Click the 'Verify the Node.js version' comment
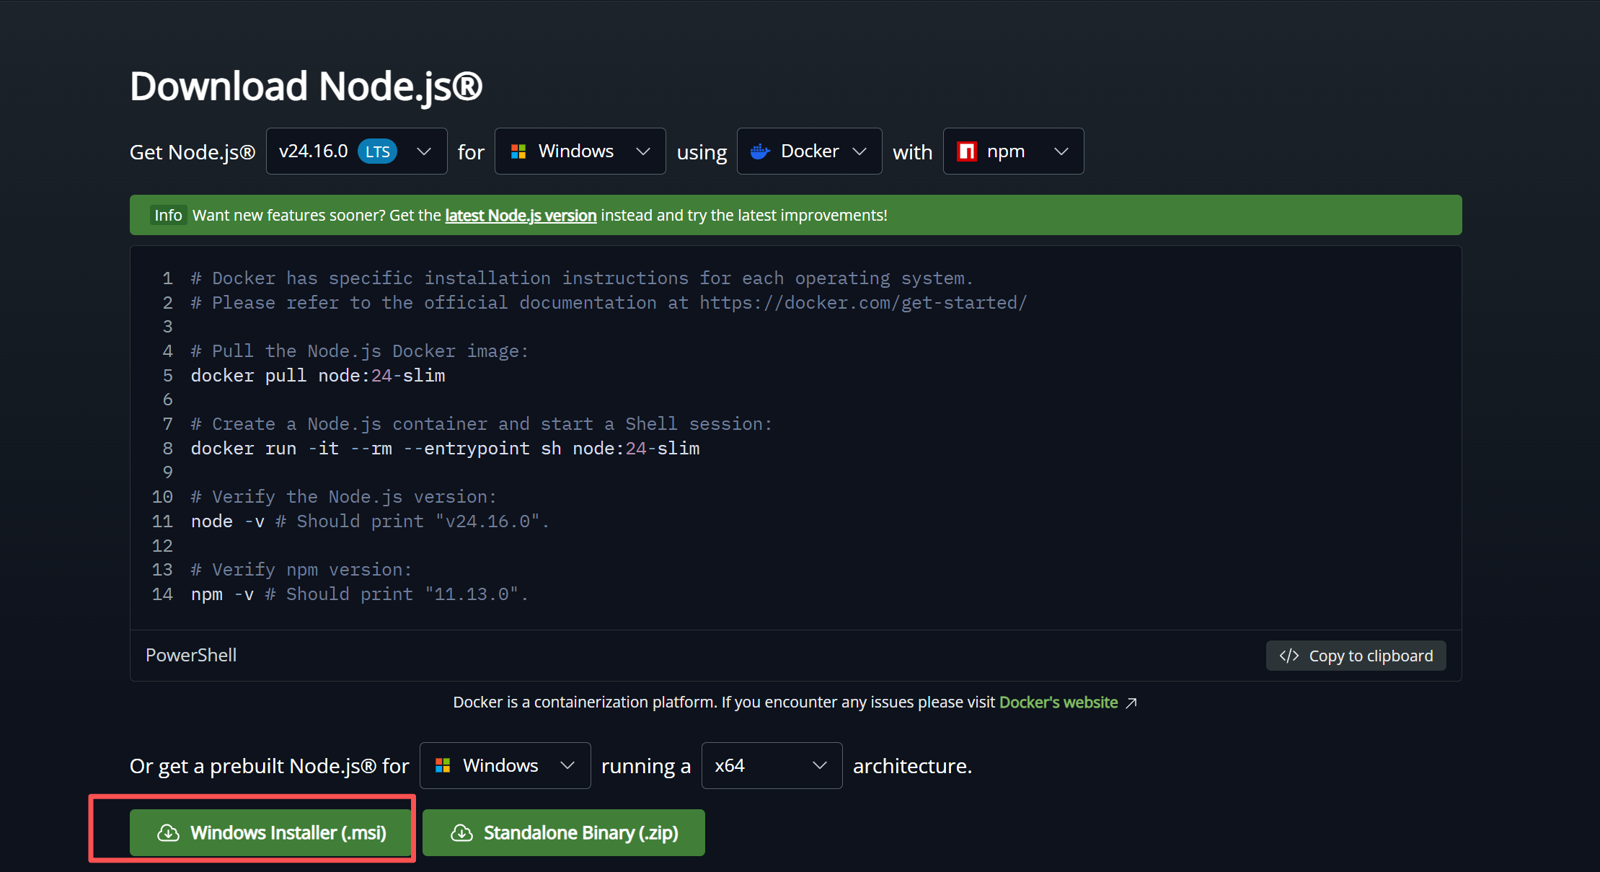This screenshot has width=1600, height=872. tap(343, 497)
